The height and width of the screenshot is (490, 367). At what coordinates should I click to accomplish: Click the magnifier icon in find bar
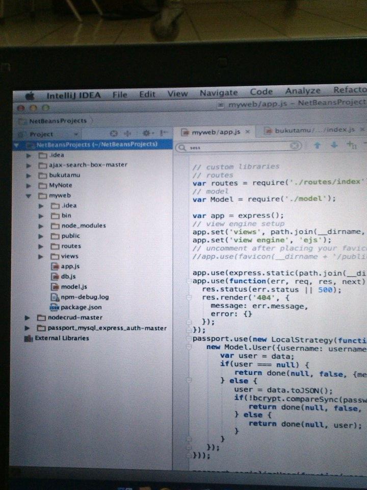click(182, 148)
